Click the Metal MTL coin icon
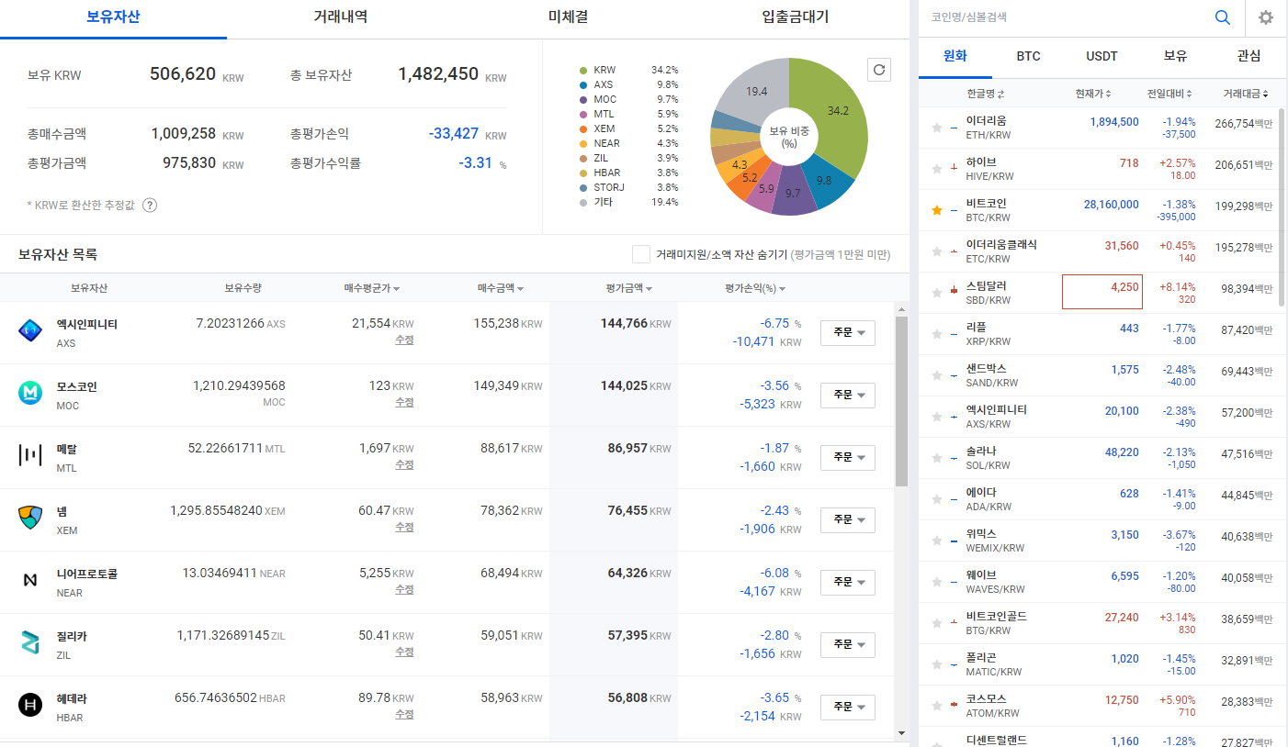This screenshot has height=747, width=1288. click(30, 456)
